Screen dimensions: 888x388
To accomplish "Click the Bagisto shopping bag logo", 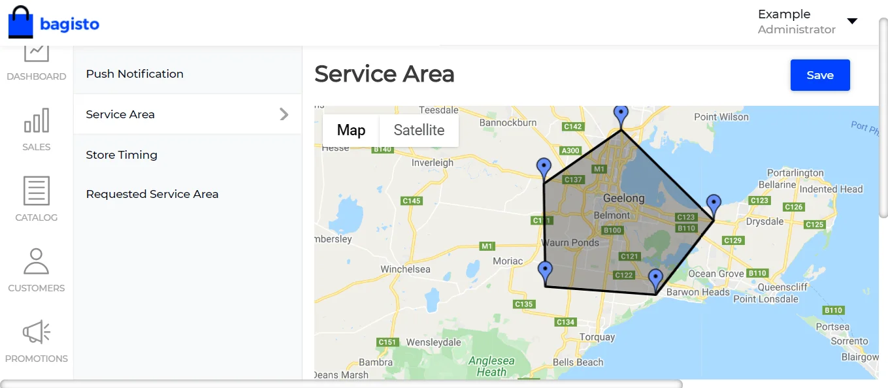I will (20, 23).
